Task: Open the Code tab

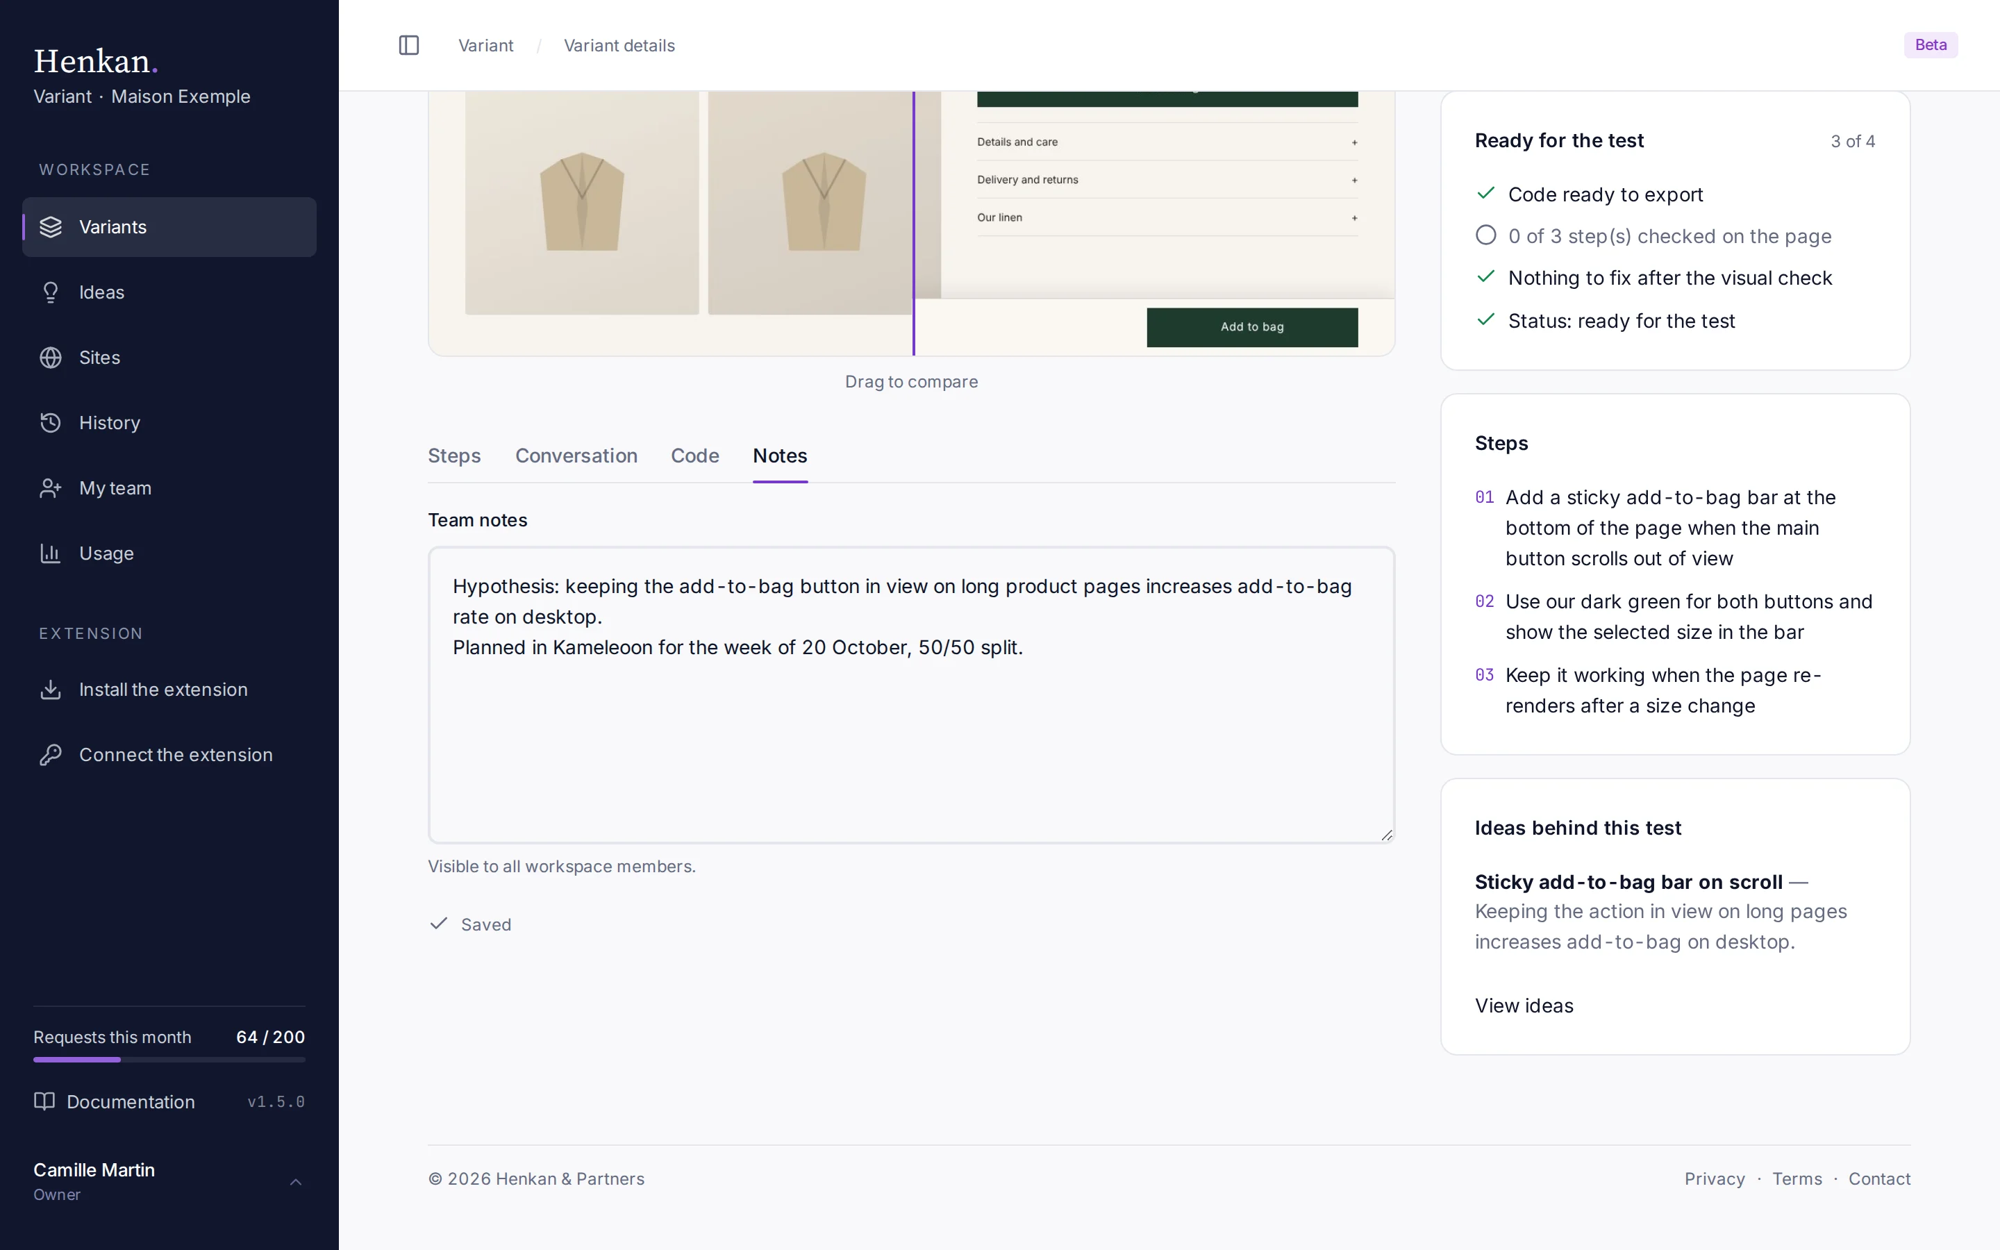Action: [694, 456]
